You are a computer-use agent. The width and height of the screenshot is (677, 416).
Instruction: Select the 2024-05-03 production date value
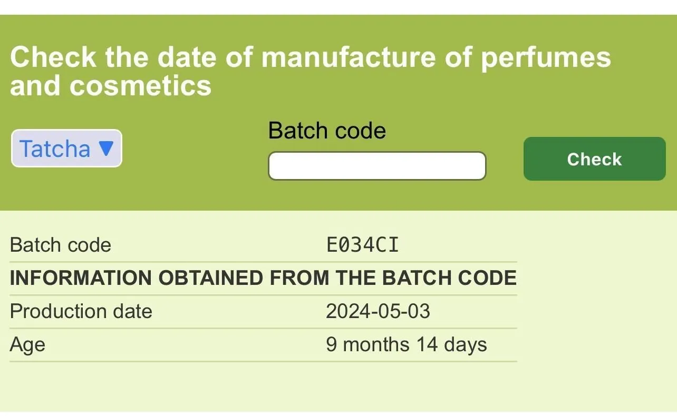click(378, 311)
